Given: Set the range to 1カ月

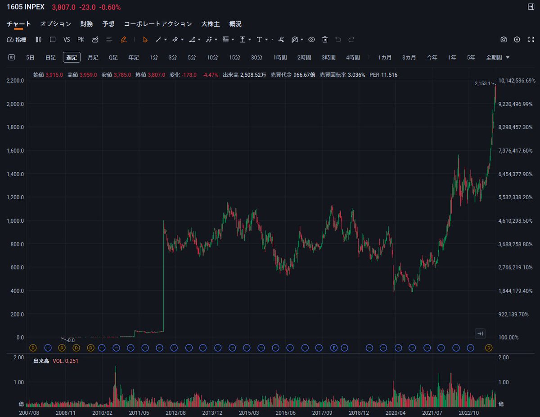Looking at the screenshot, I should [x=385, y=57].
